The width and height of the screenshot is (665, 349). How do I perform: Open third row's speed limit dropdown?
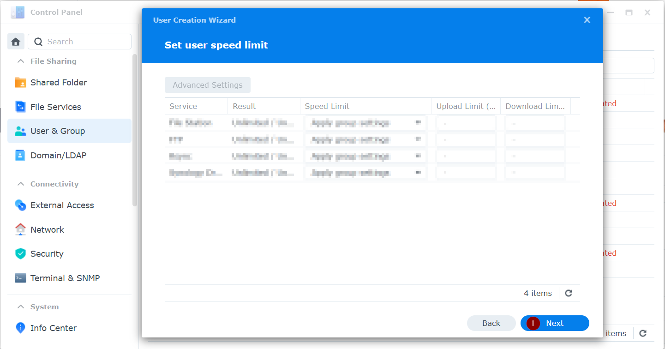click(x=365, y=156)
